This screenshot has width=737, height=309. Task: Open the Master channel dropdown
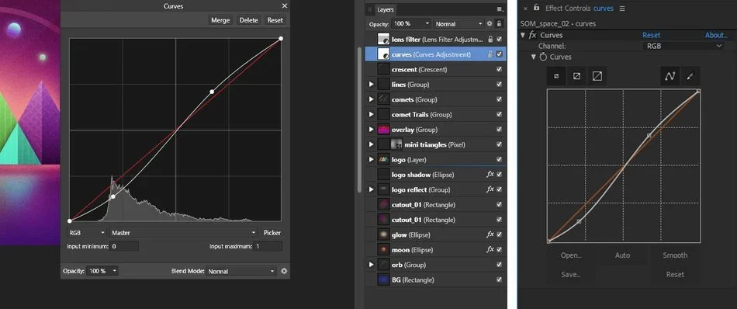(x=184, y=233)
